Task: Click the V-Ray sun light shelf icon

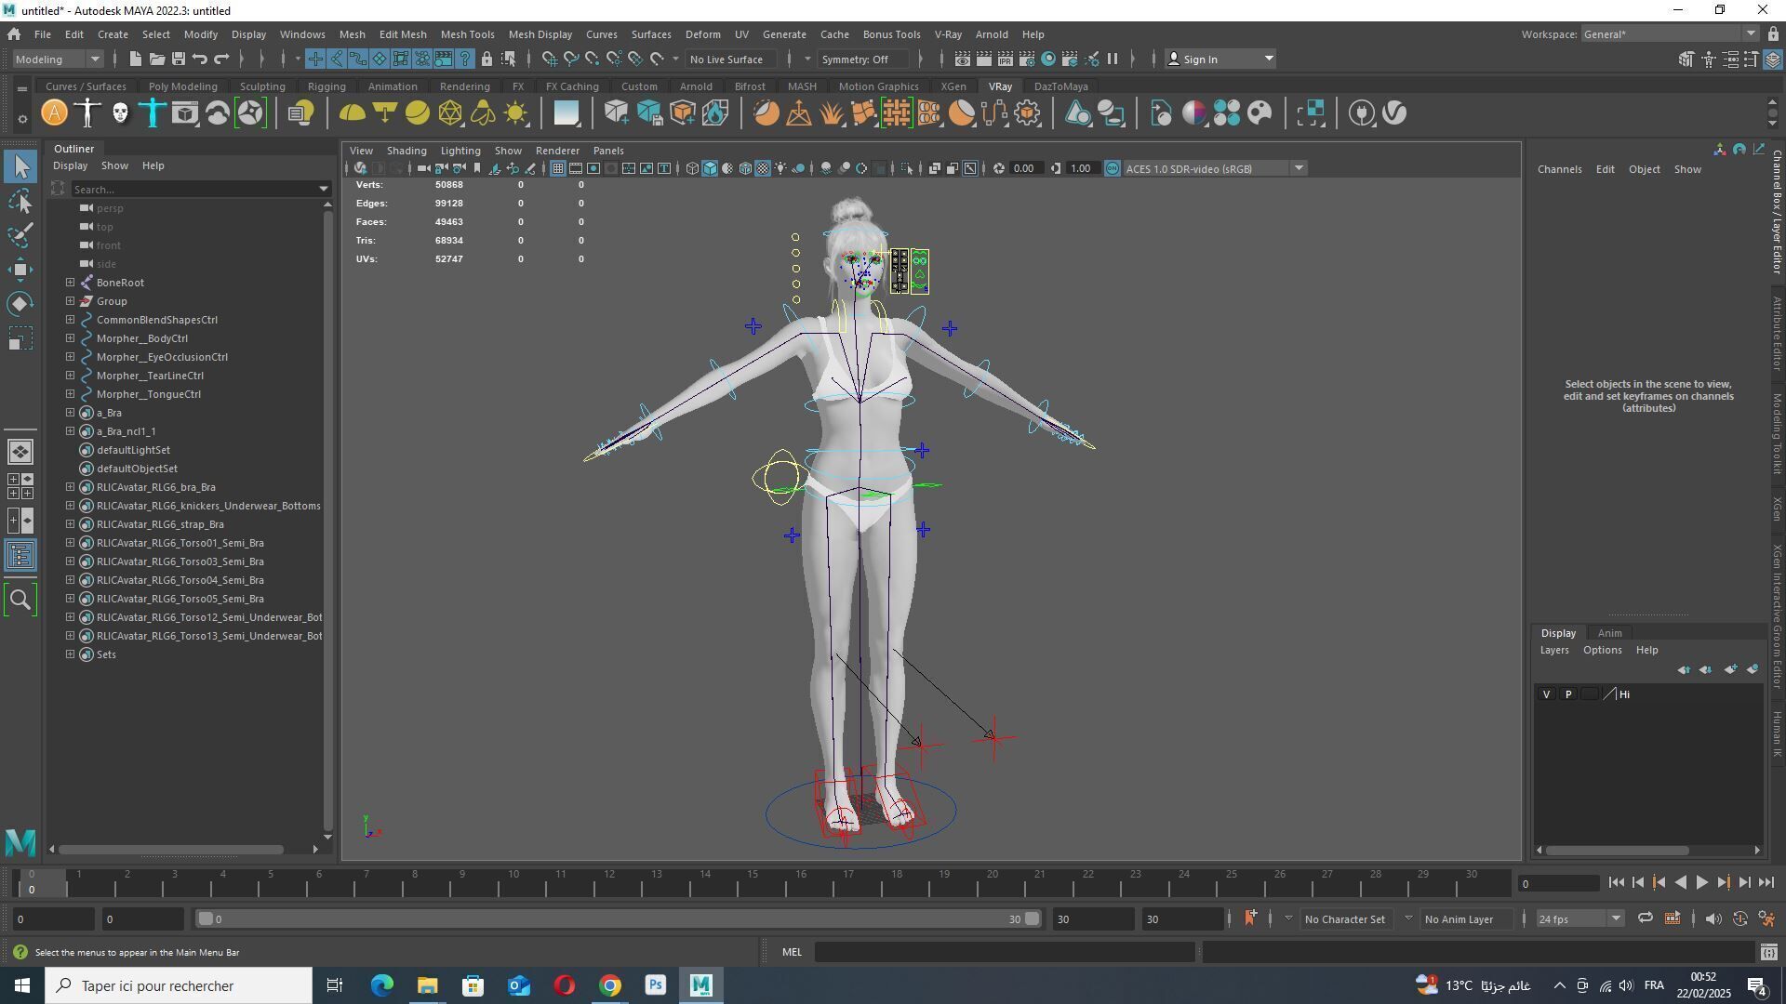Action: 515,113
